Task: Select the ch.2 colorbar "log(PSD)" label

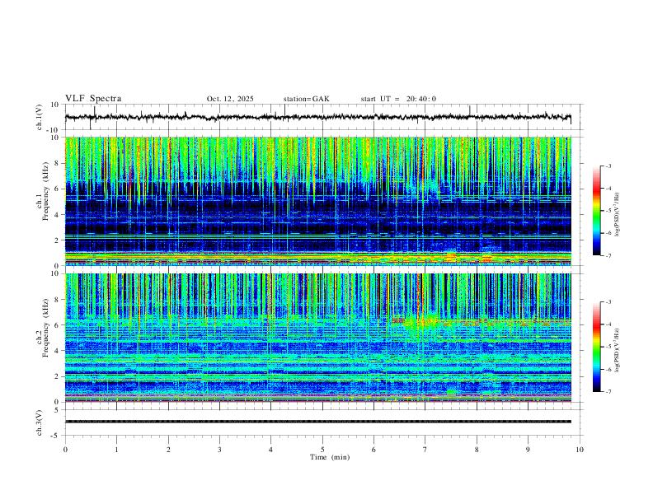Action: (x=617, y=350)
